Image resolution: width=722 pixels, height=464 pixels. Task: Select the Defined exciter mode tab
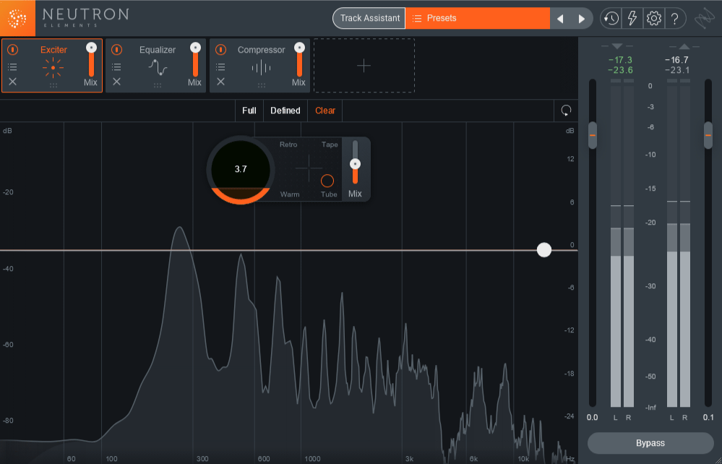(285, 111)
